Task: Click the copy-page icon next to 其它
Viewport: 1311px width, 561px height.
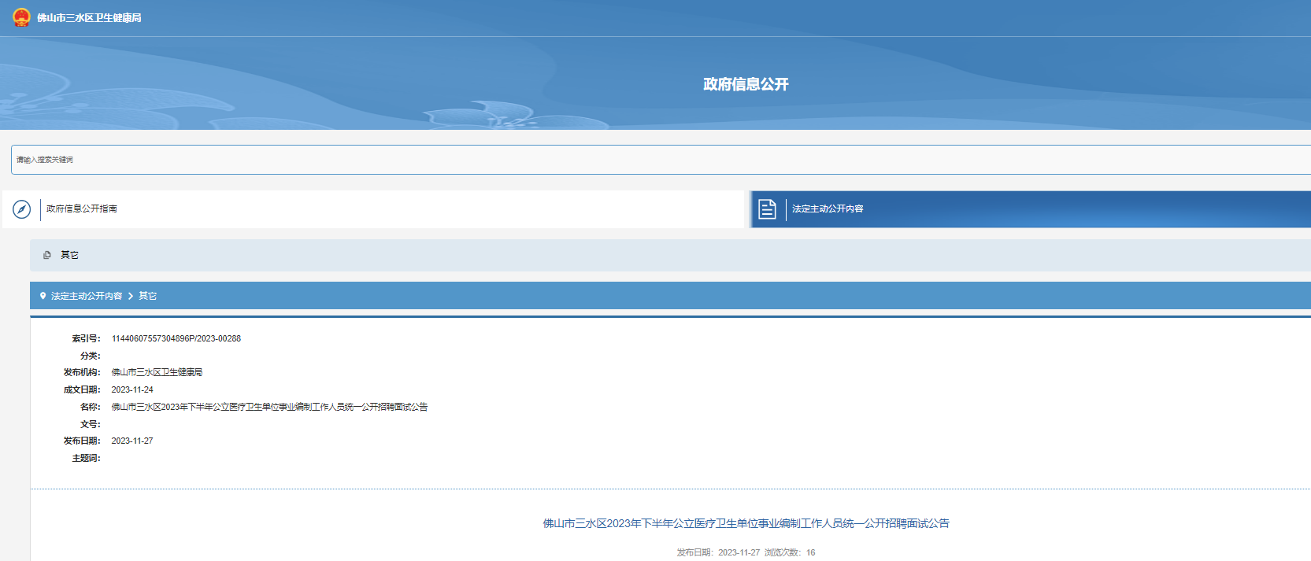Action: 47,255
